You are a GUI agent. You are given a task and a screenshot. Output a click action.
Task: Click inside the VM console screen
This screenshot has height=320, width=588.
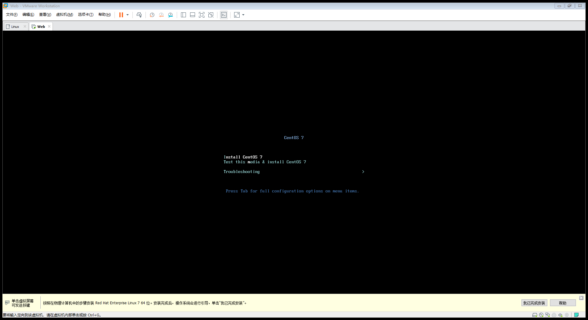tap(294, 162)
